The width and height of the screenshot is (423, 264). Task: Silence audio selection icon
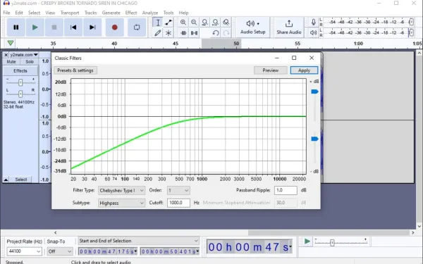pyautogui.click(x=195, y=33)
